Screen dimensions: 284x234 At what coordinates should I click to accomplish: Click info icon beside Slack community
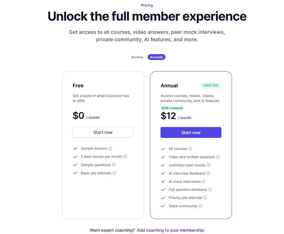[x=201, y=206]
